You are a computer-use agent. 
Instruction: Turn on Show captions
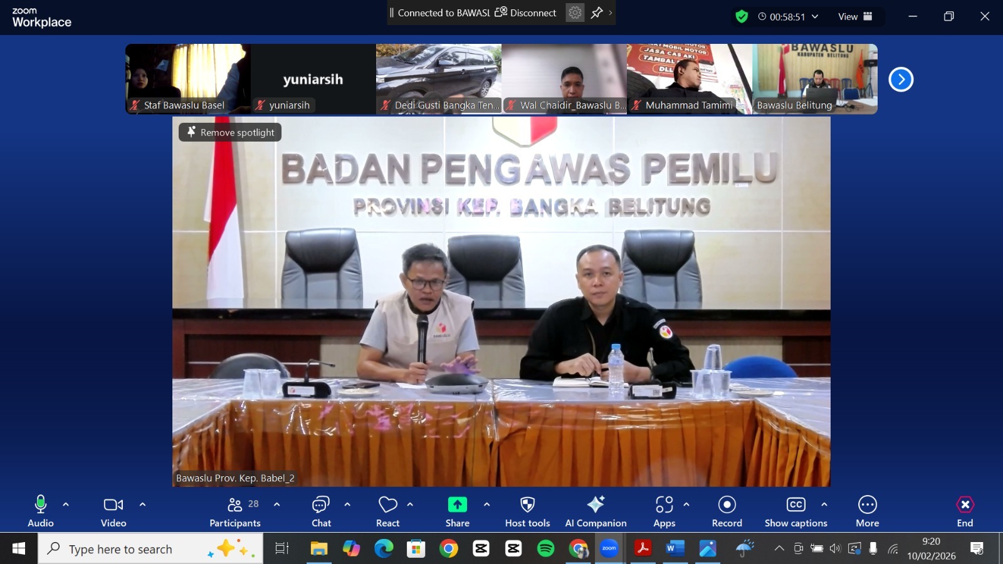(x=796, y=511)
